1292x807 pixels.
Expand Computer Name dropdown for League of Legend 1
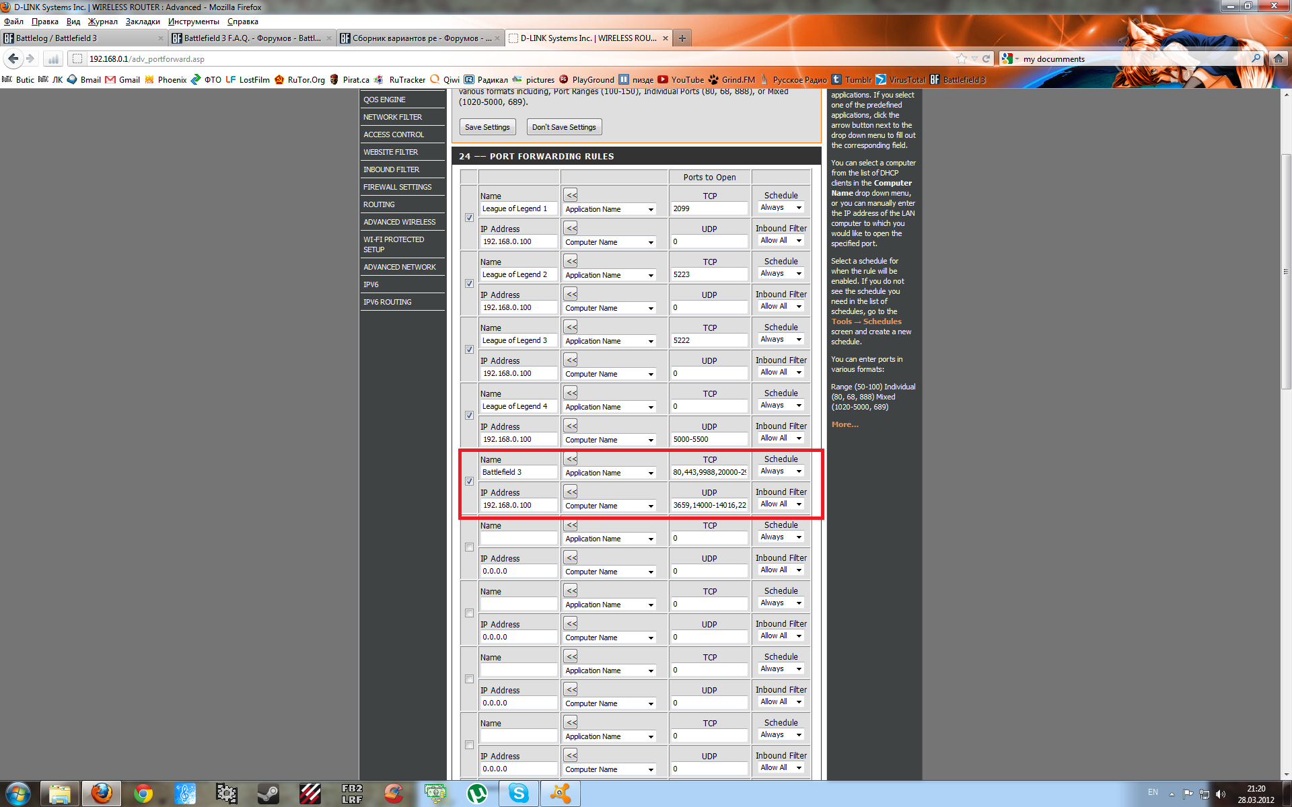tap(610, 242)
